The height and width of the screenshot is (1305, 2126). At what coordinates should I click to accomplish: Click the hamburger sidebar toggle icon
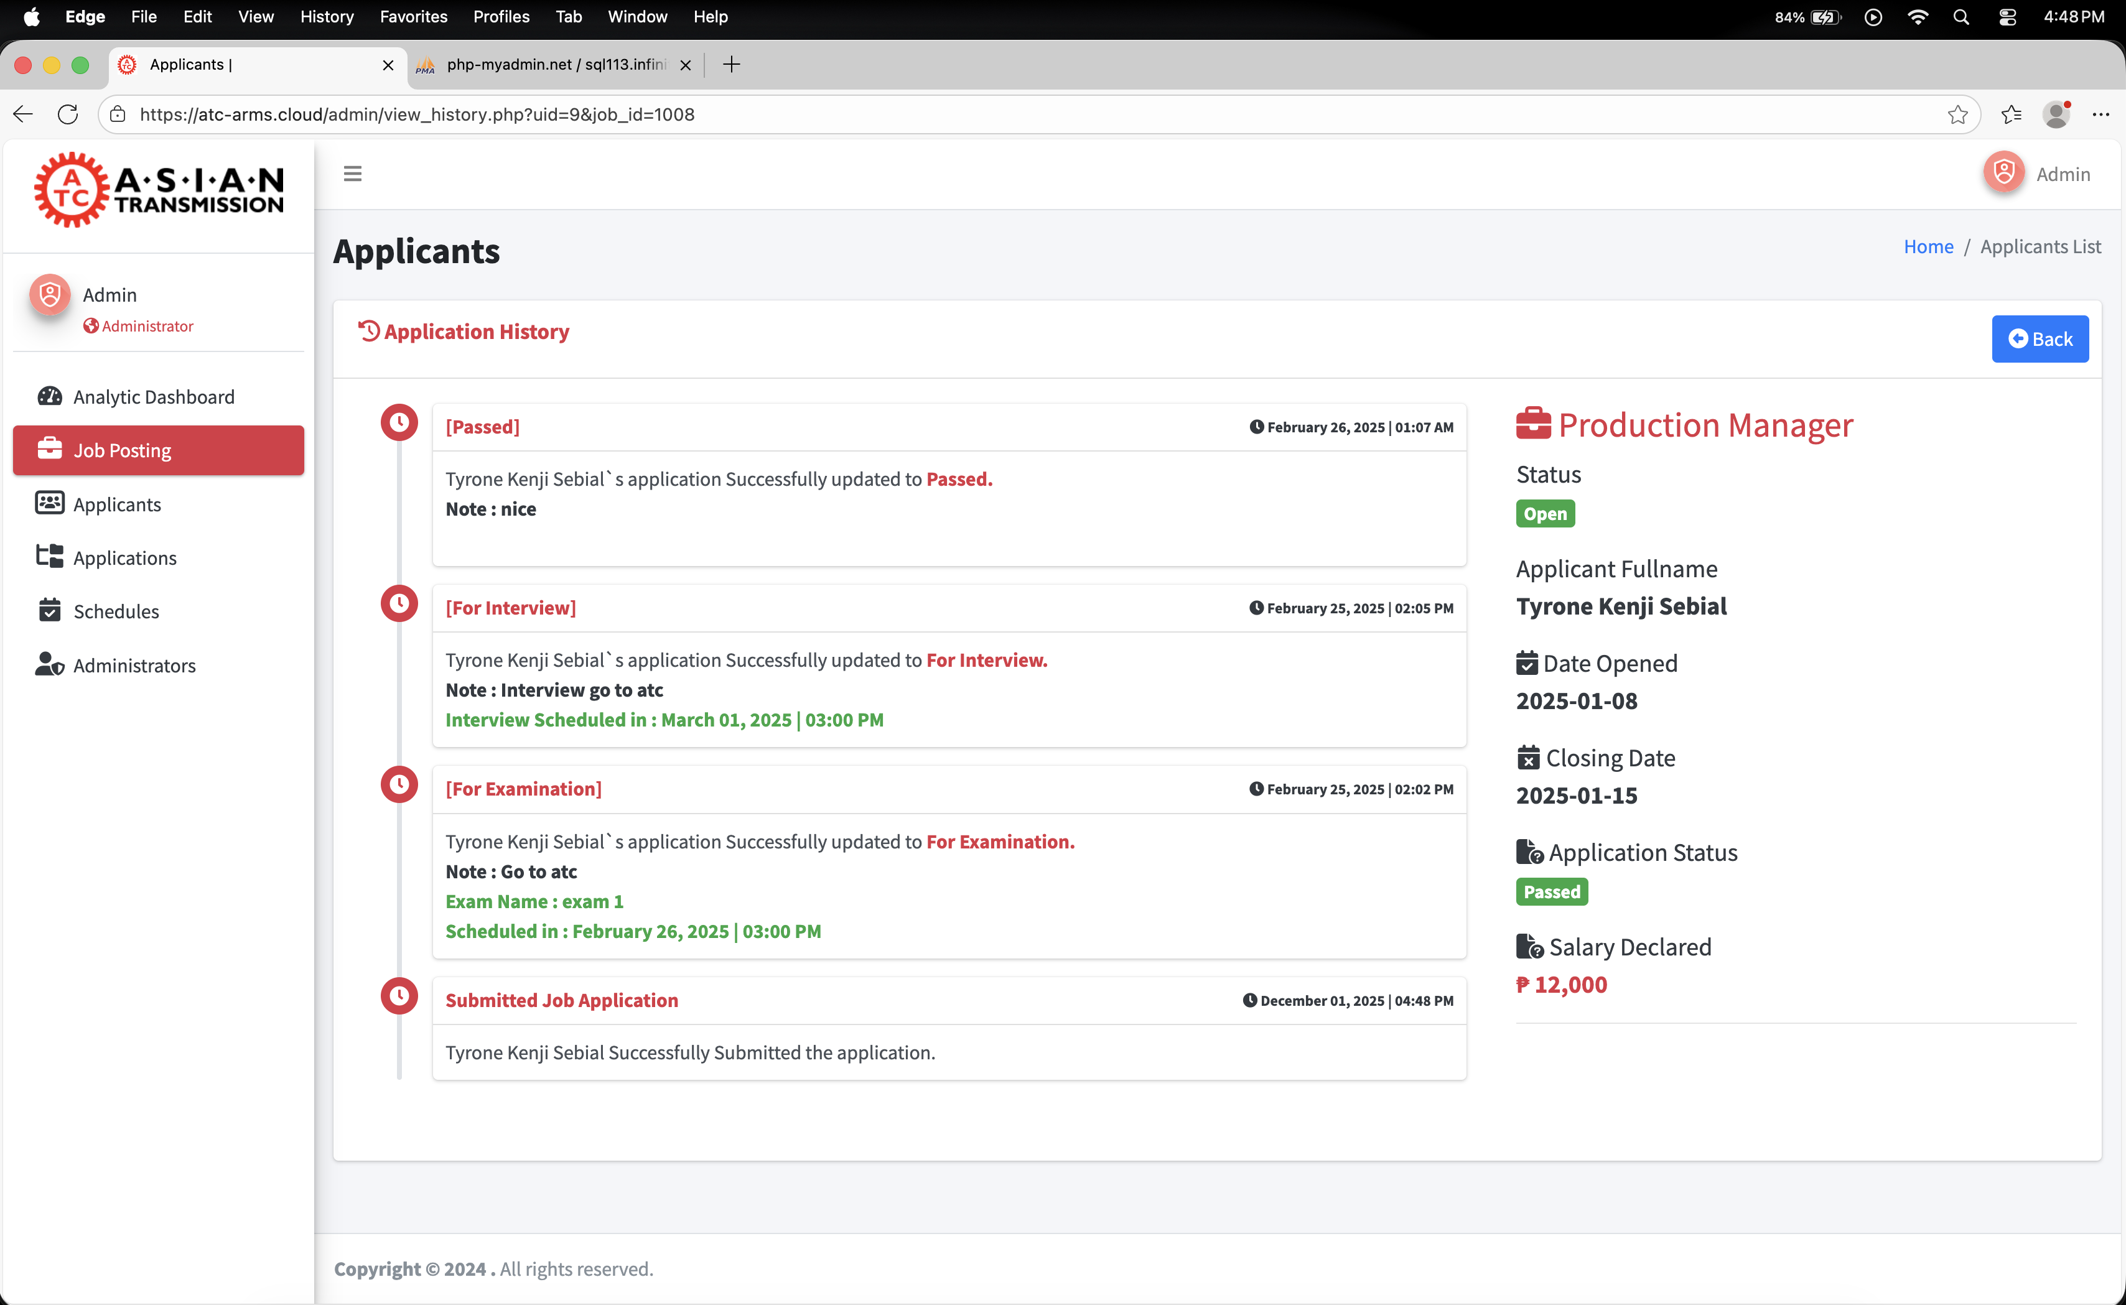point(352,174)
